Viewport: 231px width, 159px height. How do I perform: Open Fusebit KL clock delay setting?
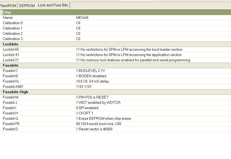92,81
